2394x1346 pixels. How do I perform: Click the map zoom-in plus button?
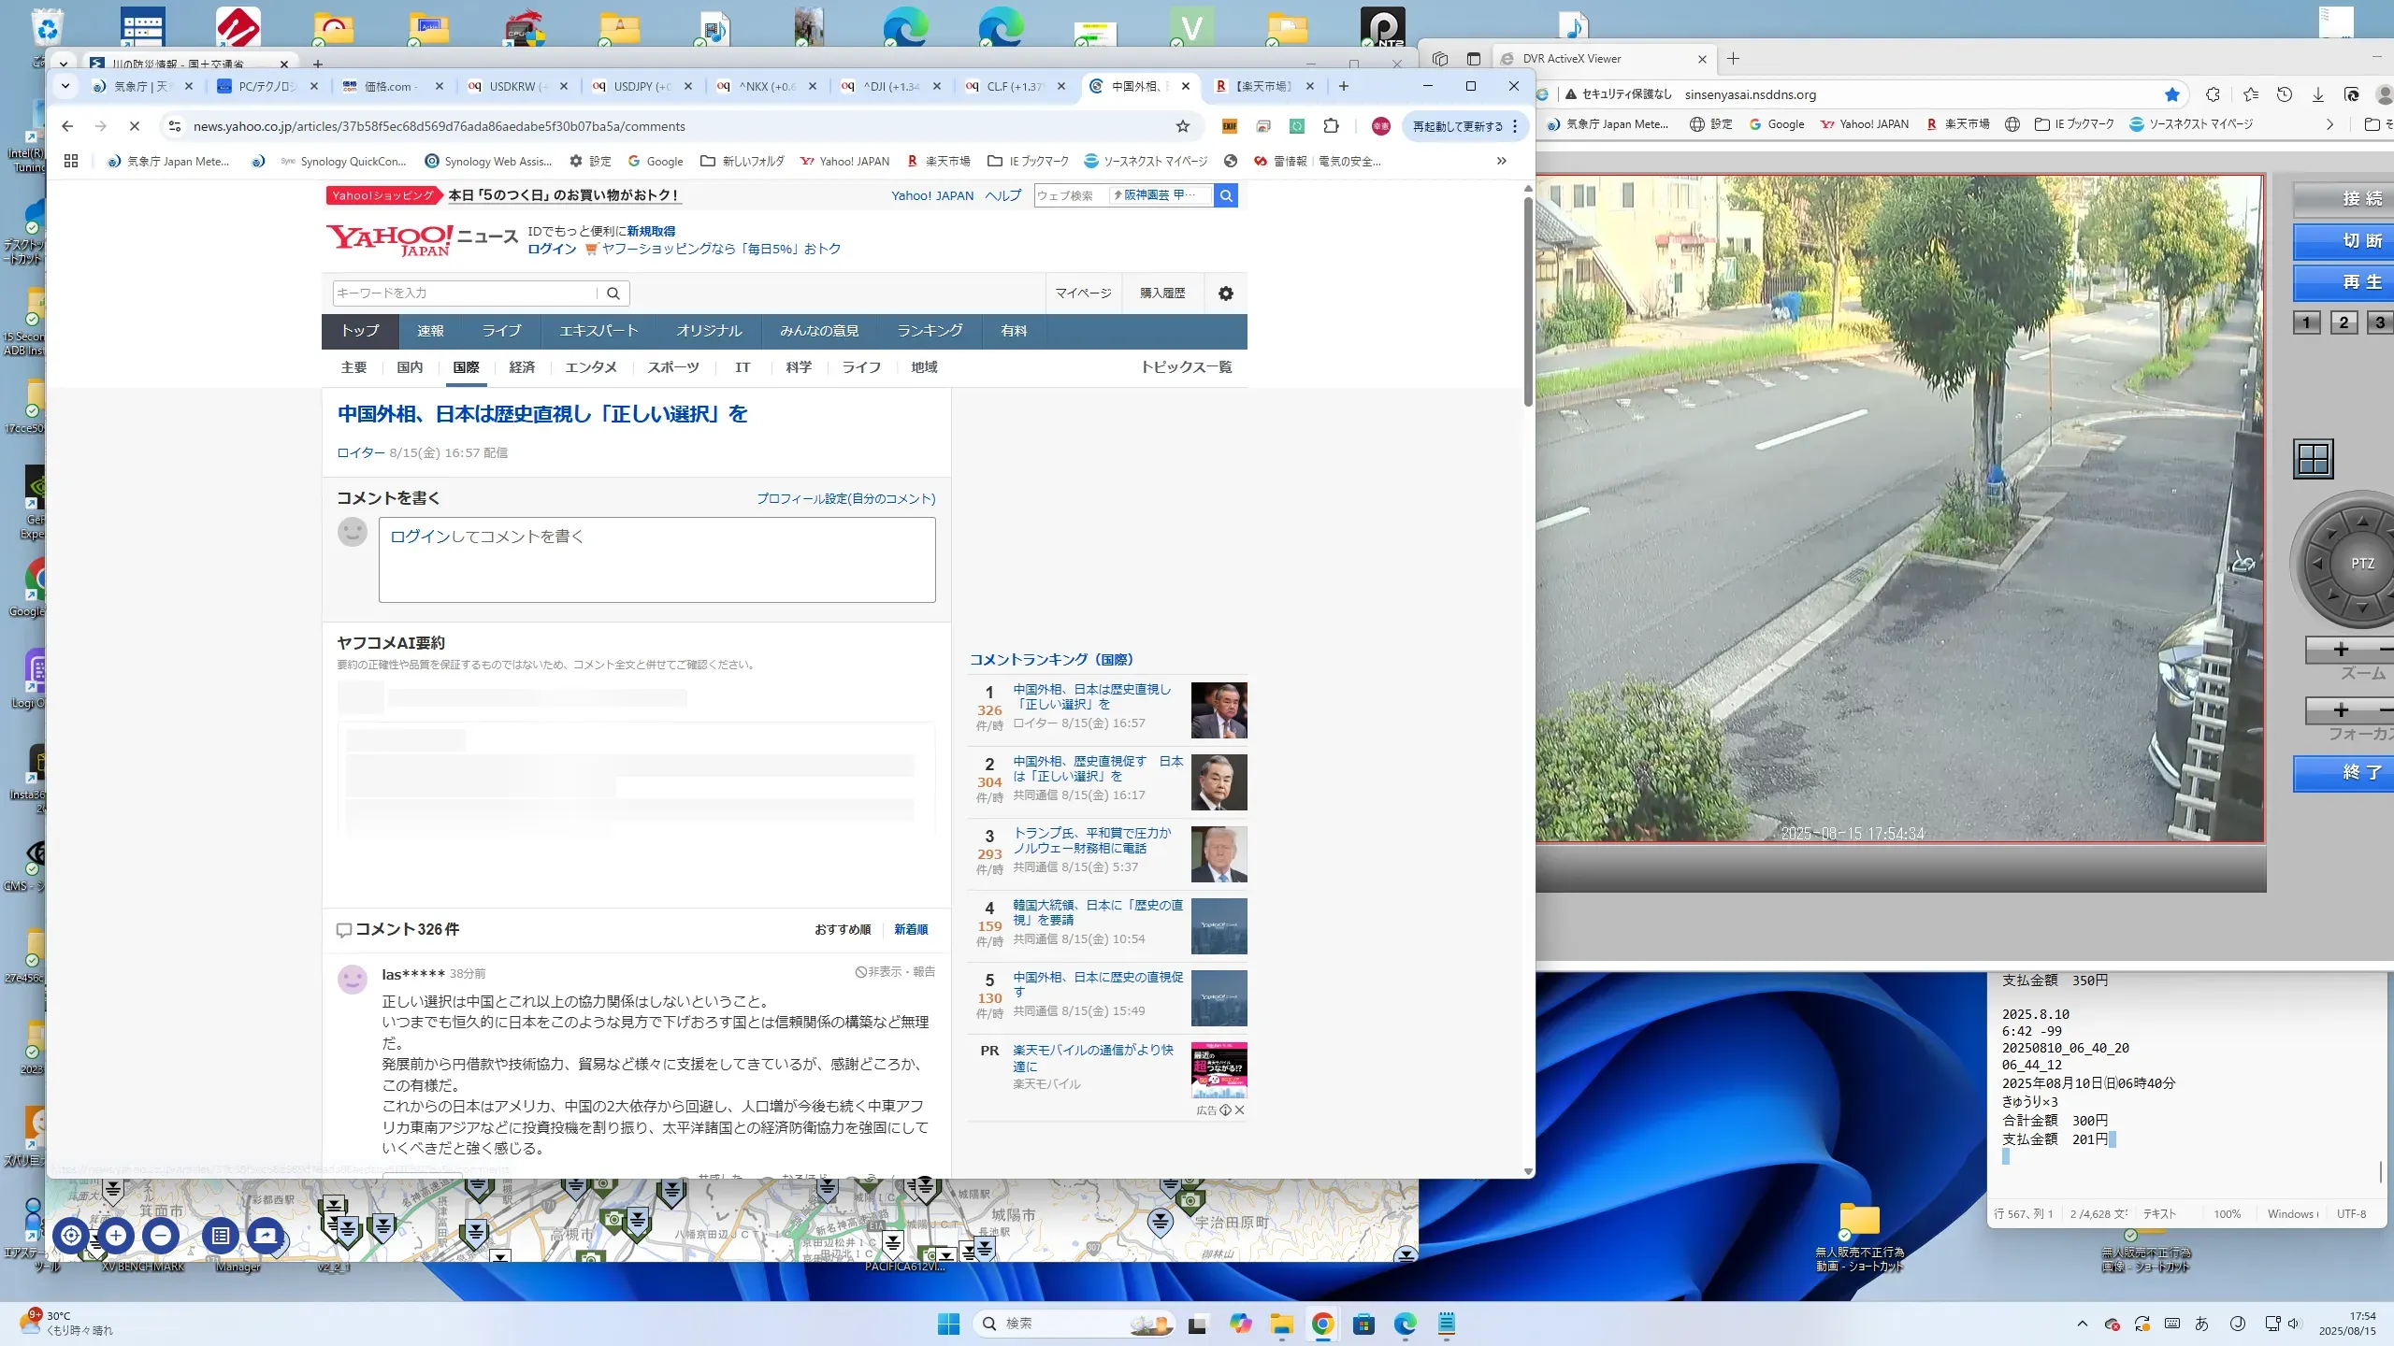point(116,1236)
